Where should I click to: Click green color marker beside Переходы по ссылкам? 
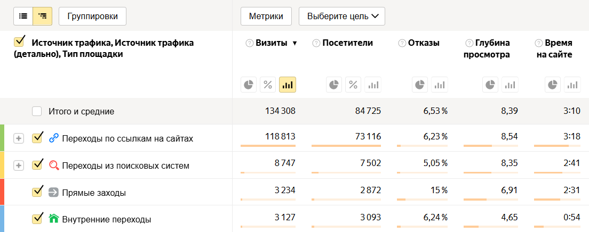pos(2,138)
